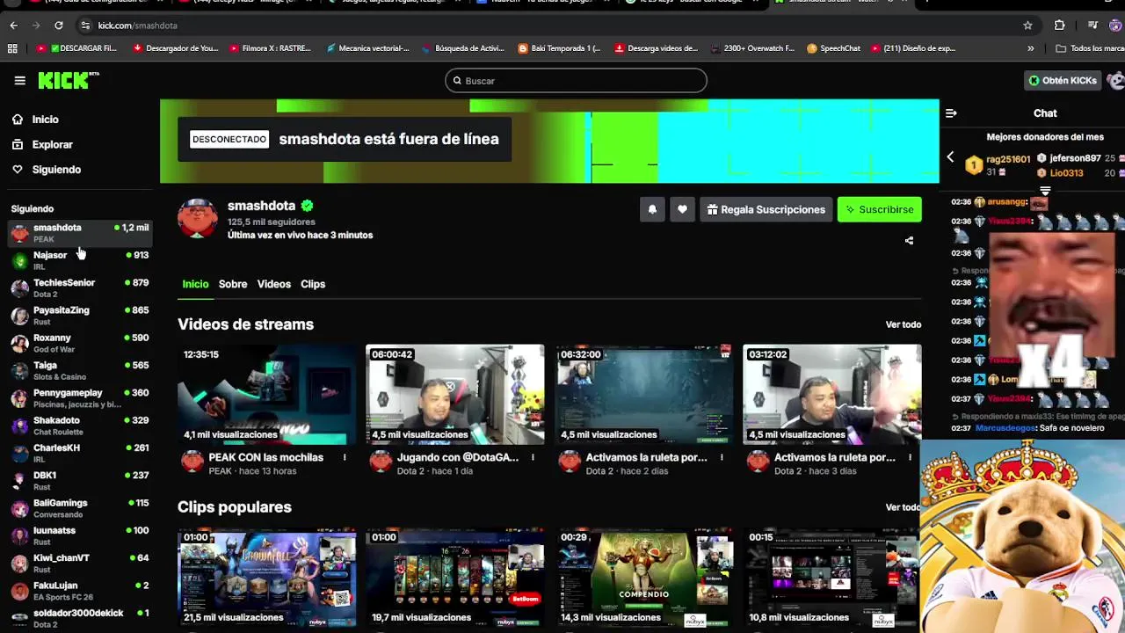Click the Buscar search field
The image size is (1125, 633).
[x=576, y=81]
